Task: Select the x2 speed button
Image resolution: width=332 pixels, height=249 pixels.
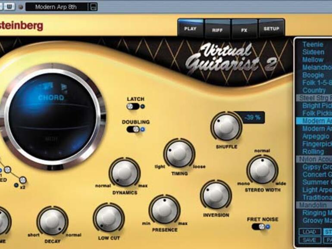Action: (x=23, y=180)
